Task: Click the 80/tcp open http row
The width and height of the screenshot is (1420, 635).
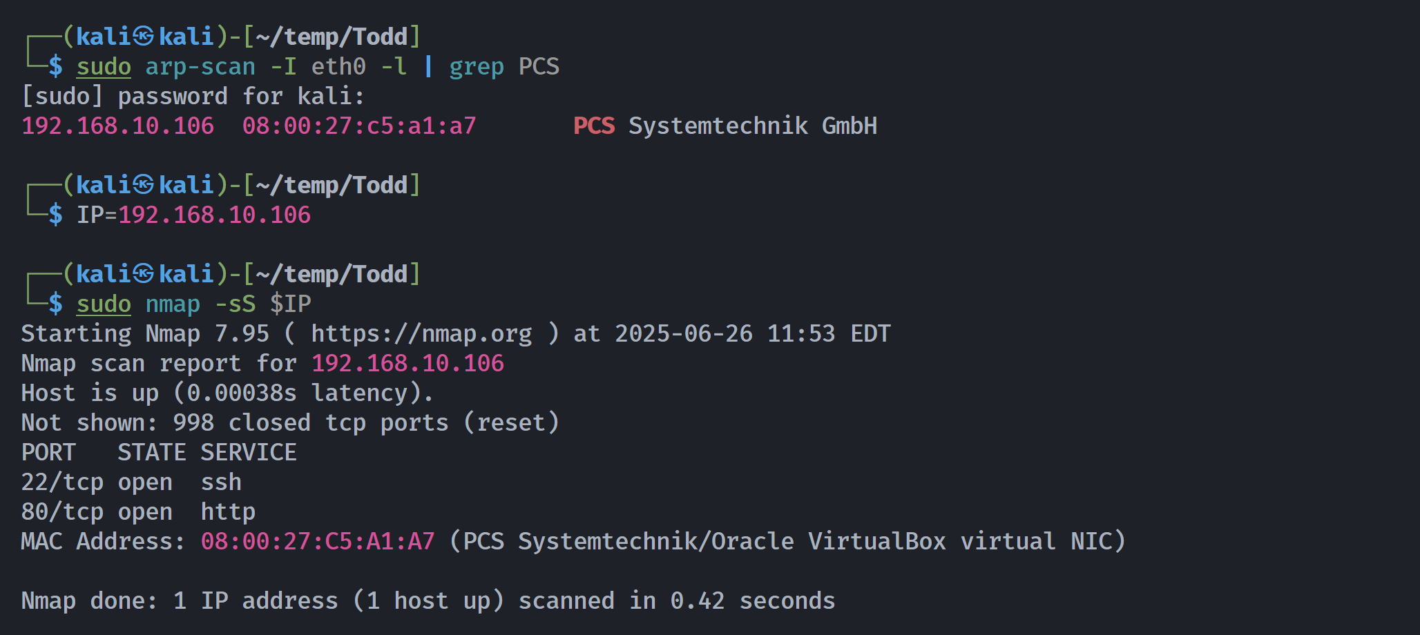Action: [x=138, y=511]
